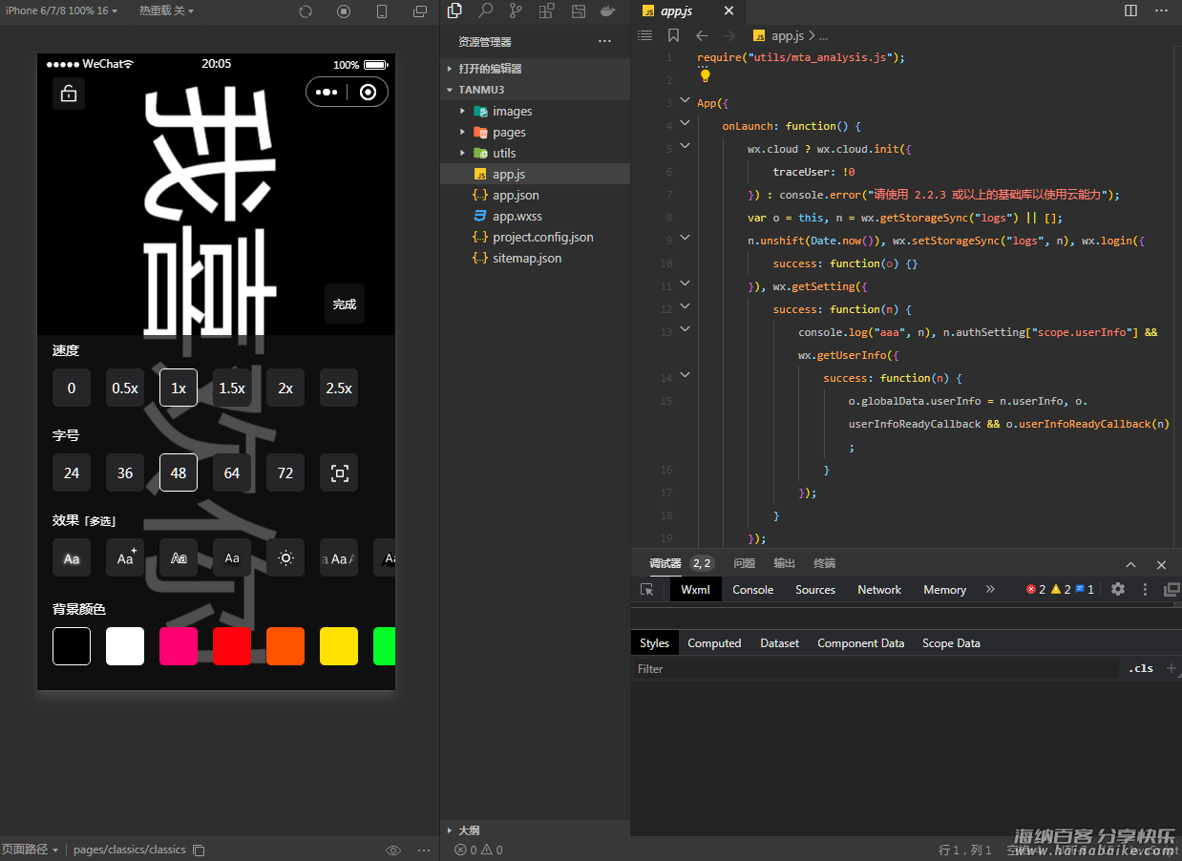1182x861 pixels.
Task: Switch to the Console tab
Action: [x=752, y=590]
